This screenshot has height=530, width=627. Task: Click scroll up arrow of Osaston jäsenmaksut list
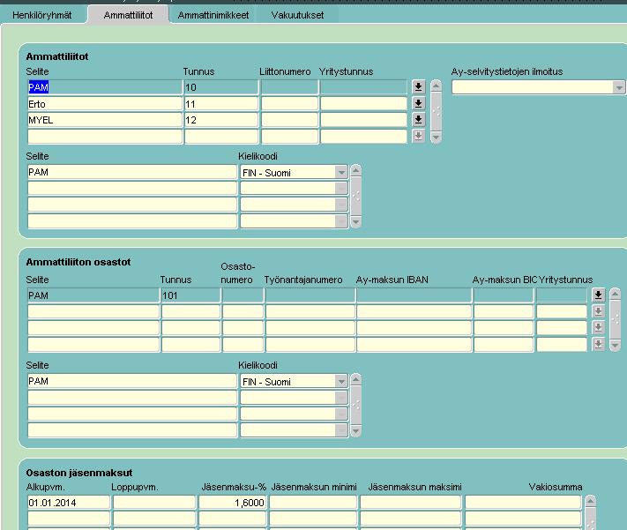tap(590, 501)
